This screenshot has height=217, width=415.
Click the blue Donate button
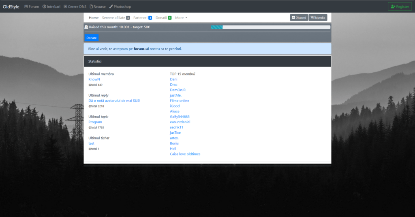tap(92, 38)
